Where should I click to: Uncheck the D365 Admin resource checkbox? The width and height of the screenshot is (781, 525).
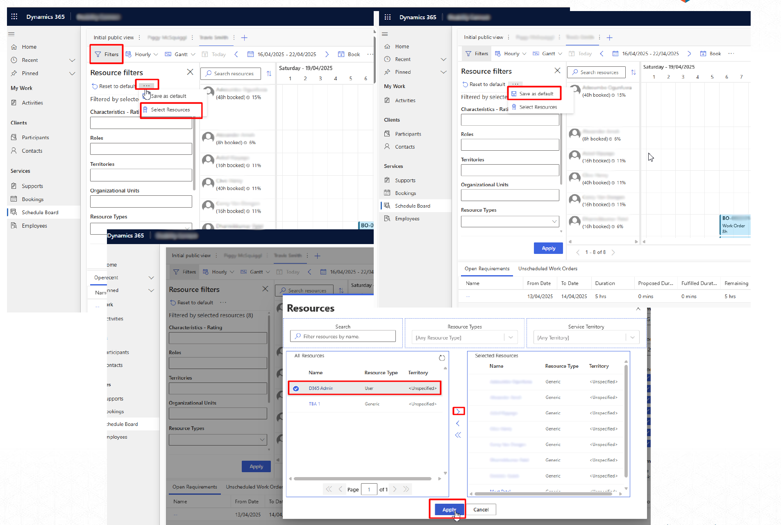(x=296, y=388)
